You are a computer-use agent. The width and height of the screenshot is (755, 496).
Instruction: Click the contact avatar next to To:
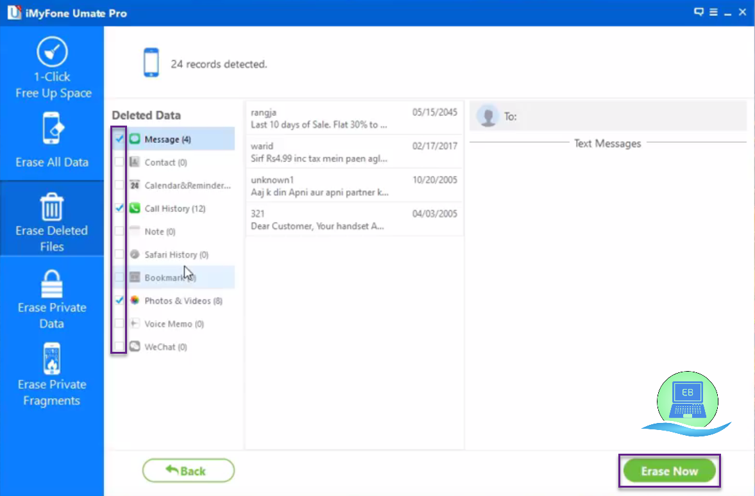click(x=488, y=116)
